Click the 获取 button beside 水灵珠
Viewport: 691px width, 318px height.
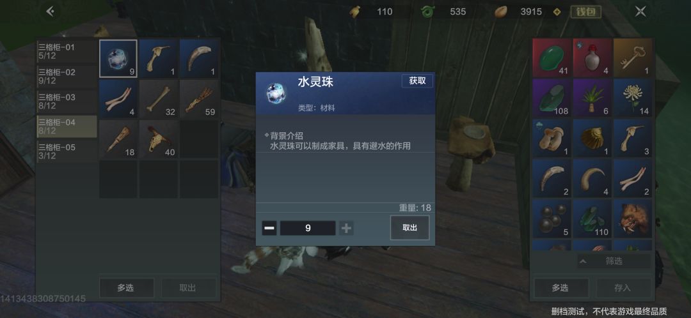coord(417,81)
